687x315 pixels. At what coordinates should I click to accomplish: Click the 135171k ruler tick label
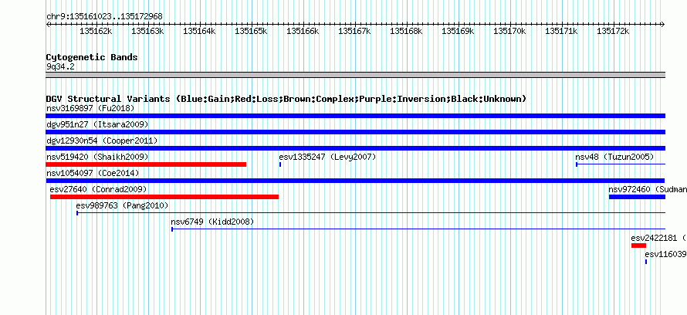point(561,31)
